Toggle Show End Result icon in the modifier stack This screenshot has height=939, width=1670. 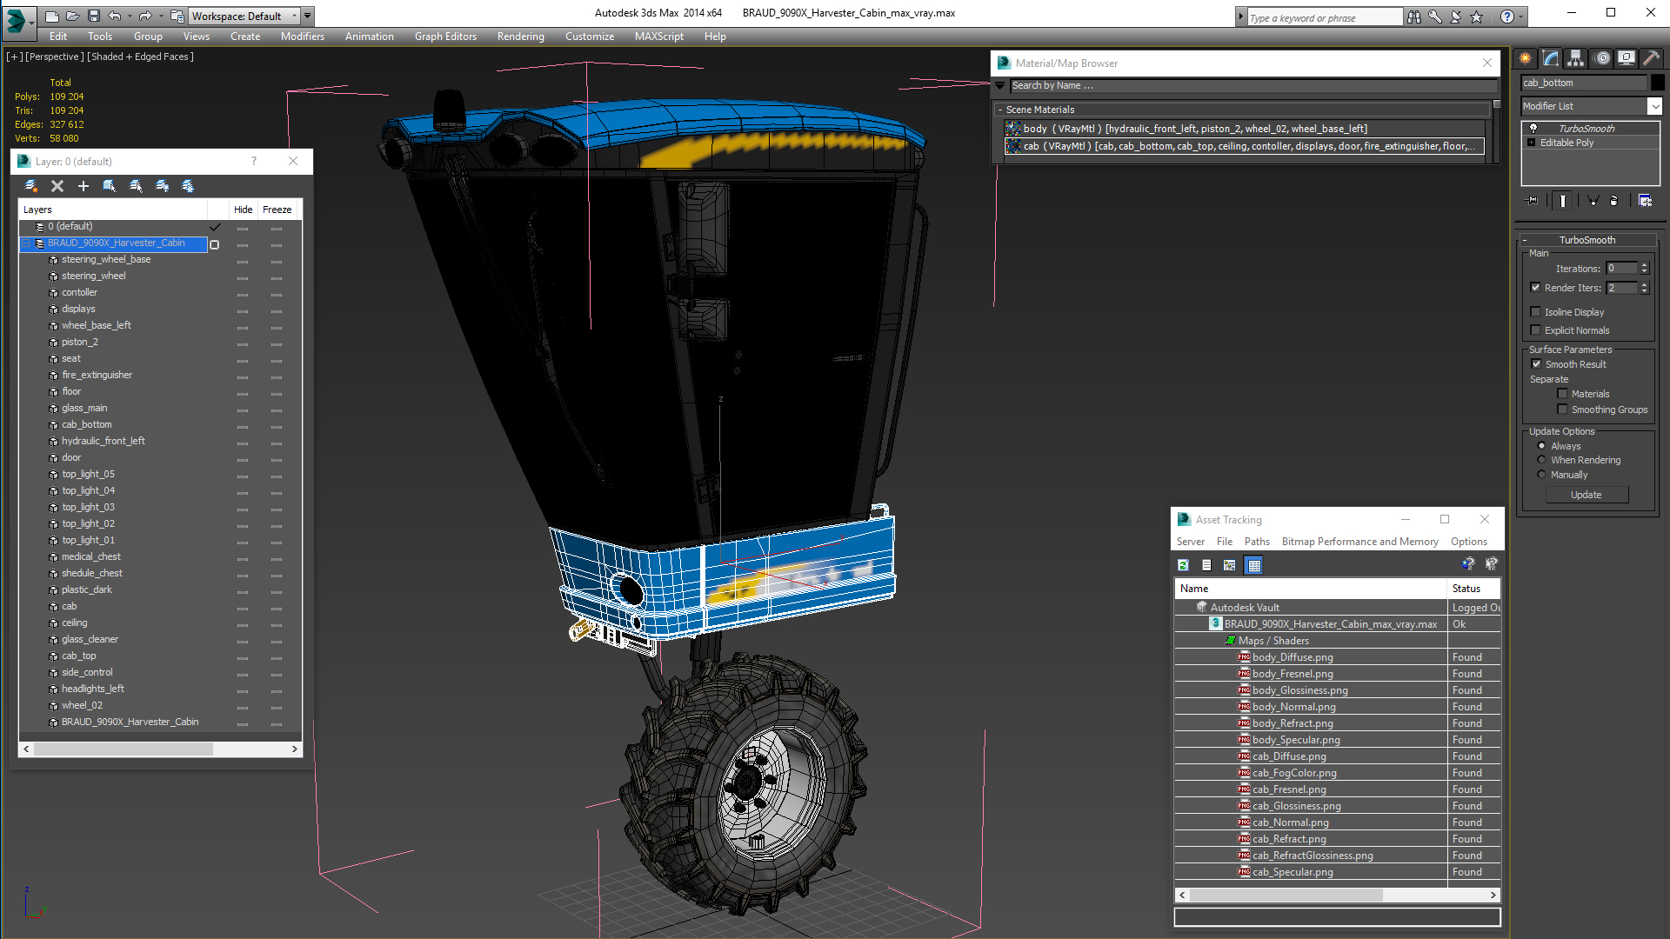1563,201
